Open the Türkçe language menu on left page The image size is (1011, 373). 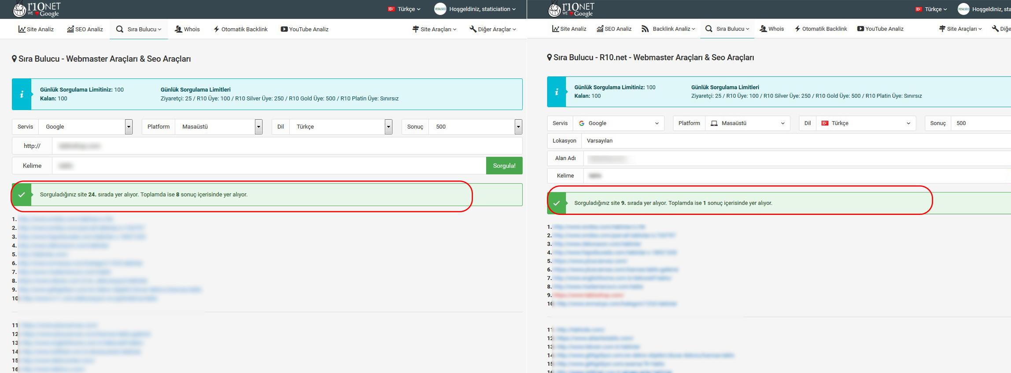[x=404, y=9]
